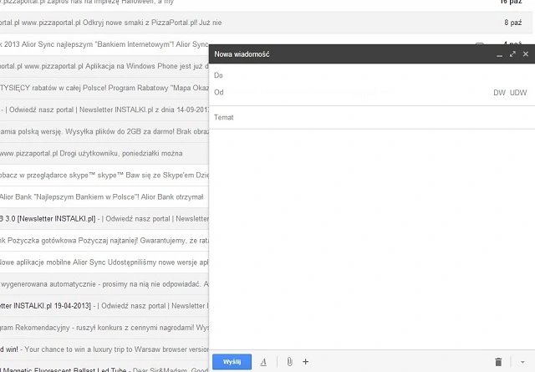535x372 pixels.
Task: Open email 'Newsletter INSTALKI.pl z dnia 14-09'
Action: tap(104, 110)
